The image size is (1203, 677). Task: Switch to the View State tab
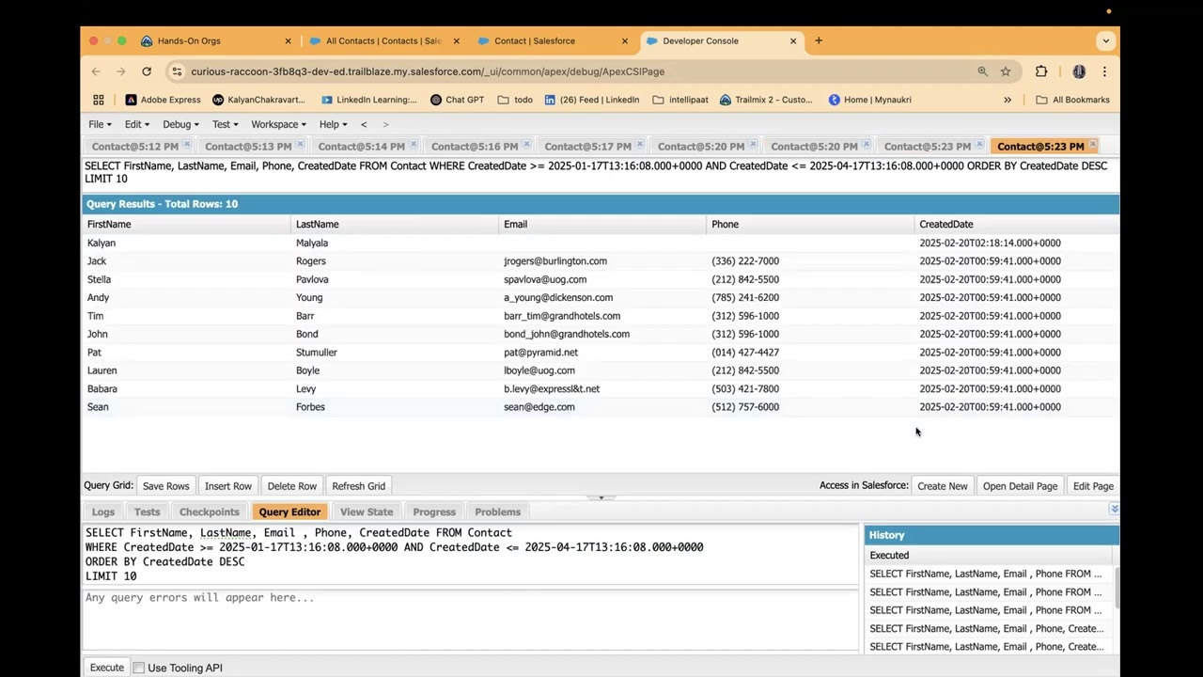(x=367, y=512)
